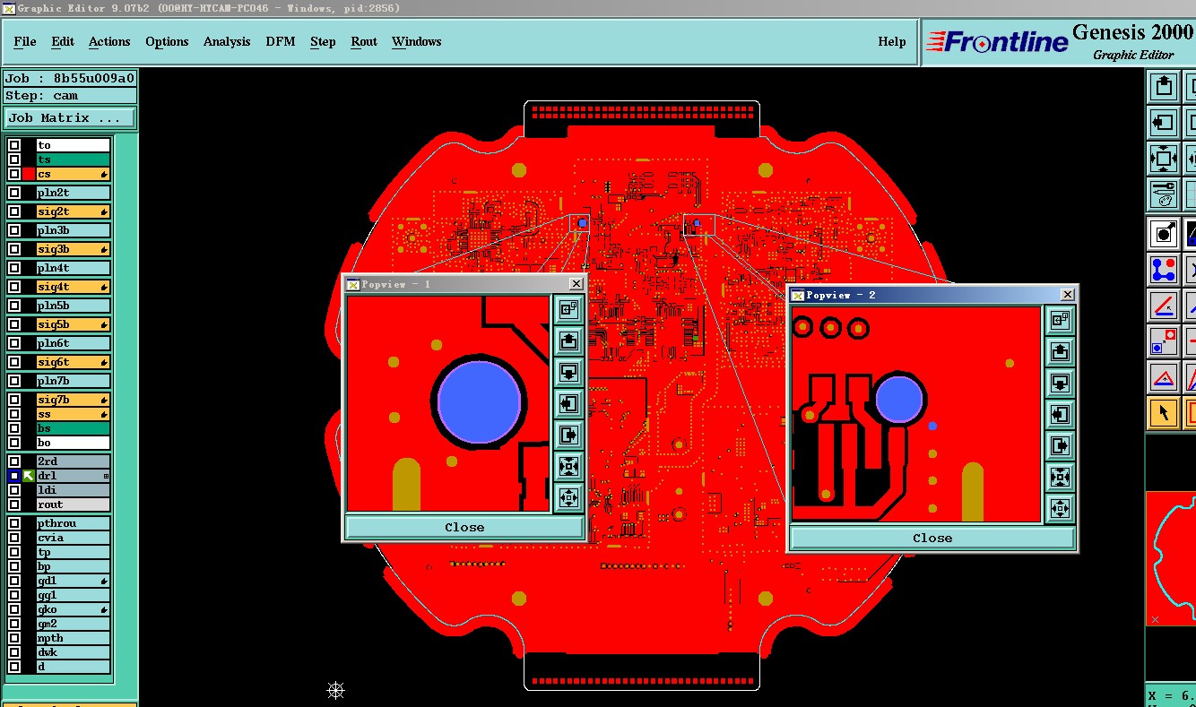
Task: Click Popview 2 zoom window icon
Action: pos(1060,321)
